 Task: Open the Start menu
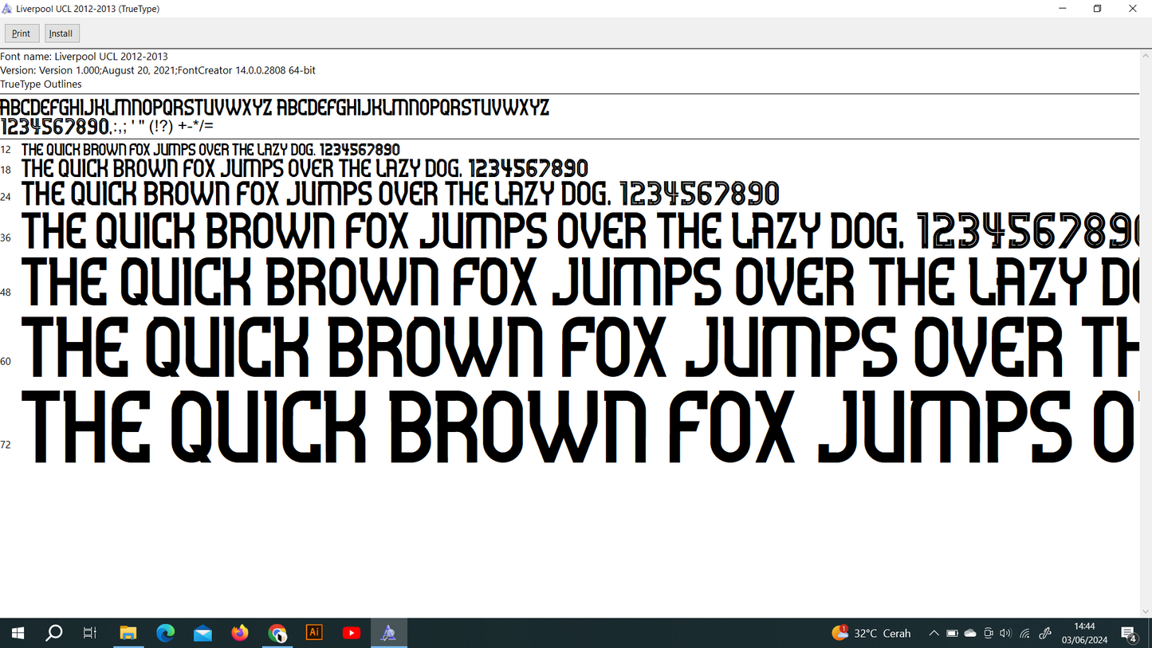[17, 633]
